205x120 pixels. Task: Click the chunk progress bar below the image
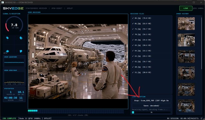pyautogui.click(x=76, y=111)
